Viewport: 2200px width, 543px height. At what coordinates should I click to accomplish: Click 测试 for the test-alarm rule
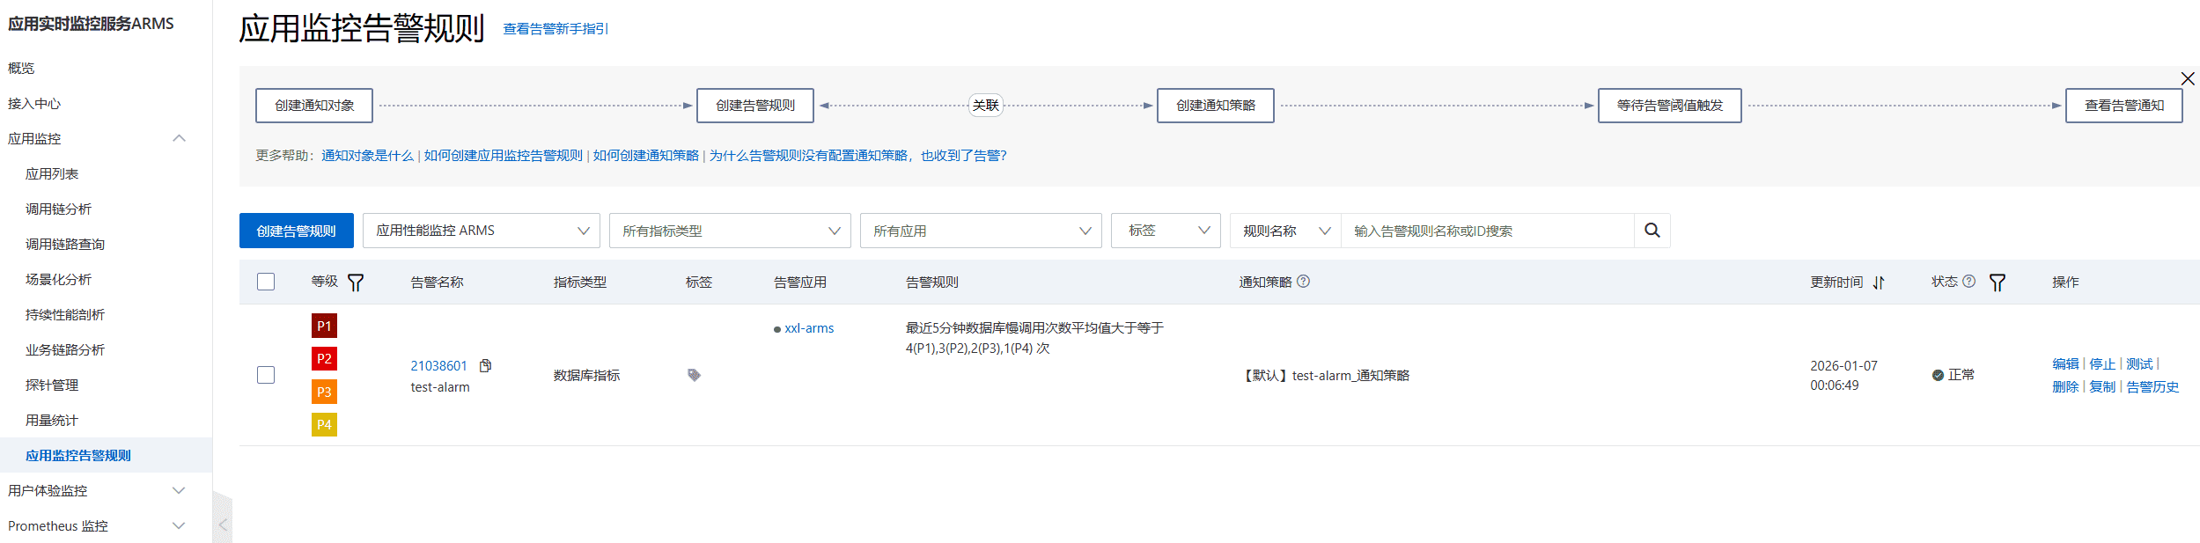[x=2139, y=364]
